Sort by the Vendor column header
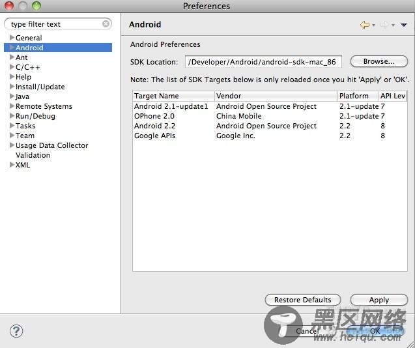 (x=276, y=96)
